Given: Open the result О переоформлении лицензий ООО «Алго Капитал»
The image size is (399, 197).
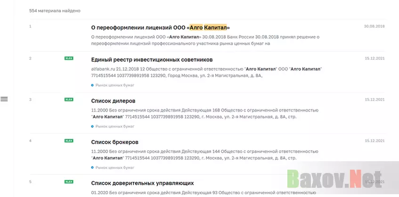Looking at the screenshot, I should tap(160, 27).
